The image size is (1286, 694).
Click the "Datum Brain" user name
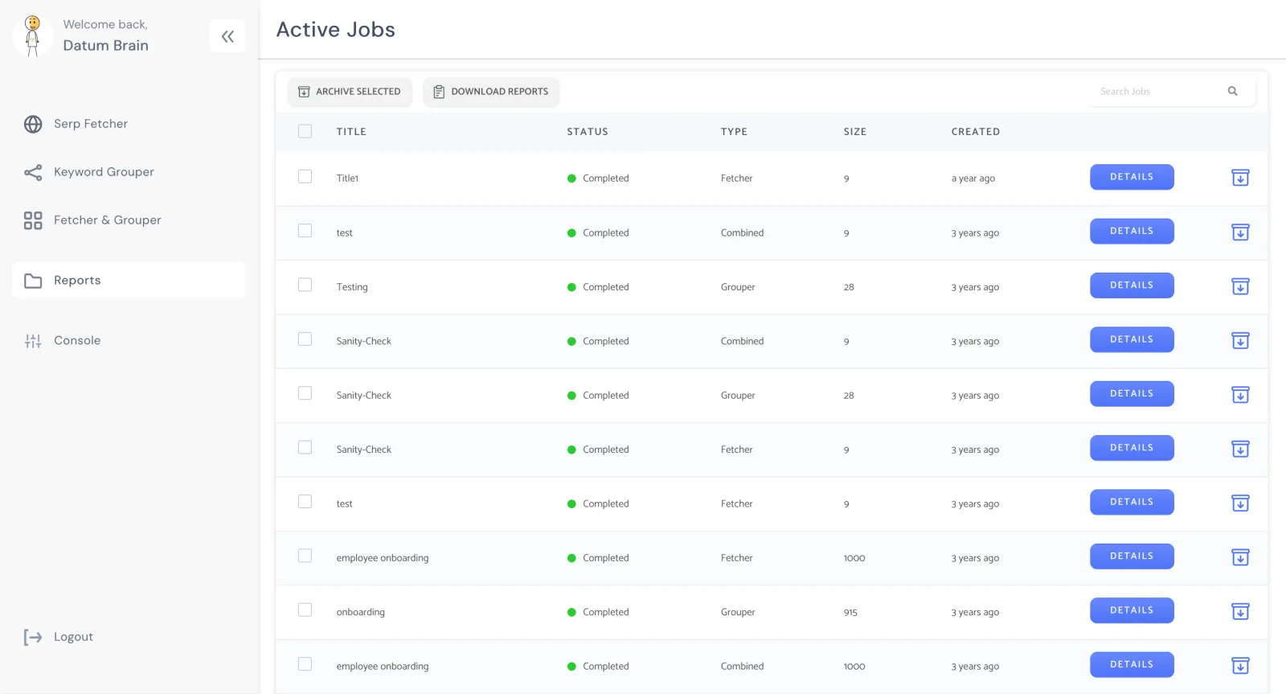pos(106,46)
